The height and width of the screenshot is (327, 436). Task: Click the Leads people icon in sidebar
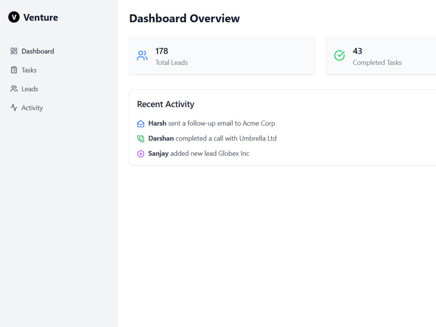(14, 89)
